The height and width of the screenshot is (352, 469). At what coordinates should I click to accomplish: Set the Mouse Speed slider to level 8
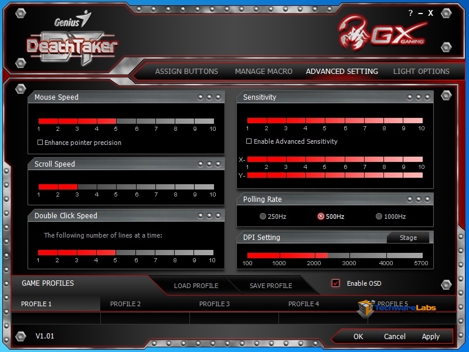175,121
